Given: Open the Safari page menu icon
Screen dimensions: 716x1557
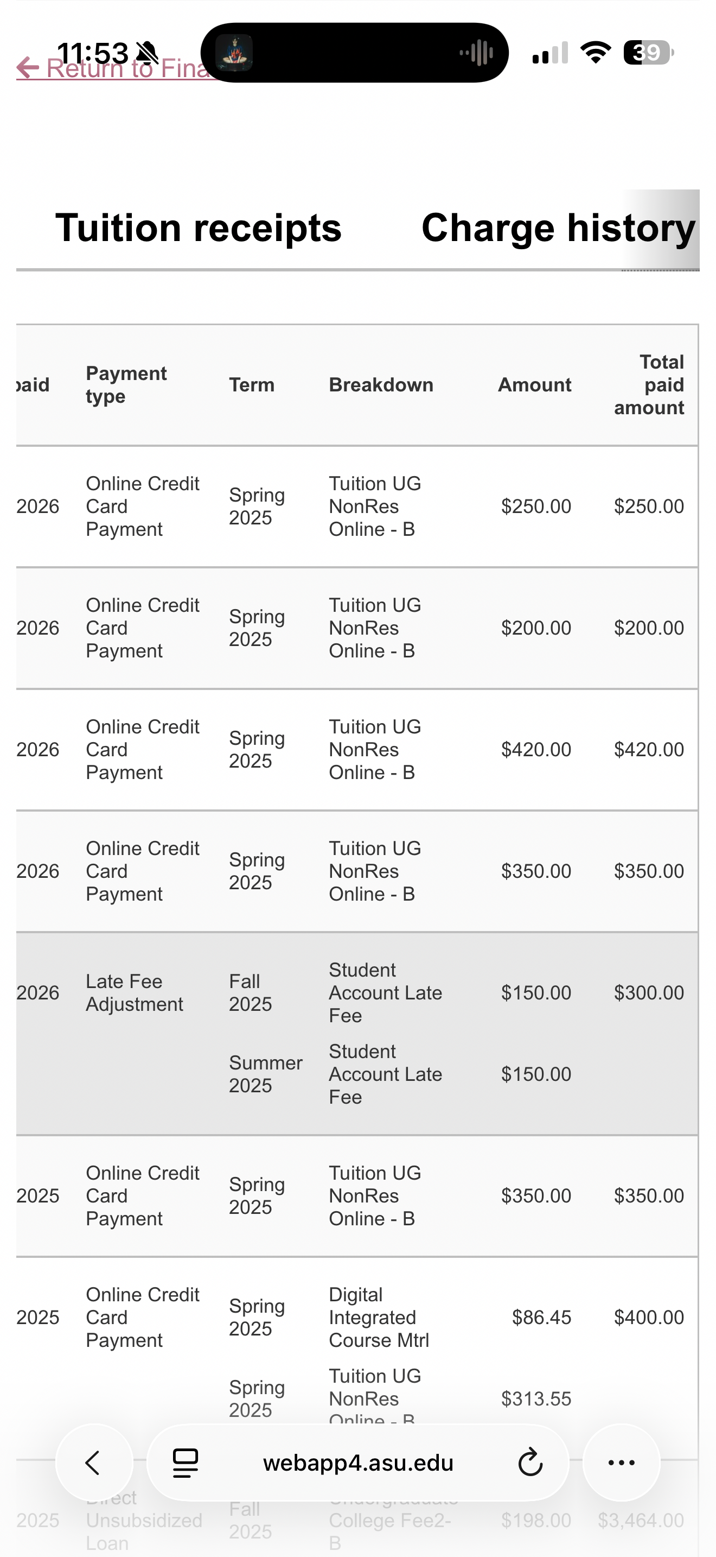Looking at the screenshot, I should 186,1463.
